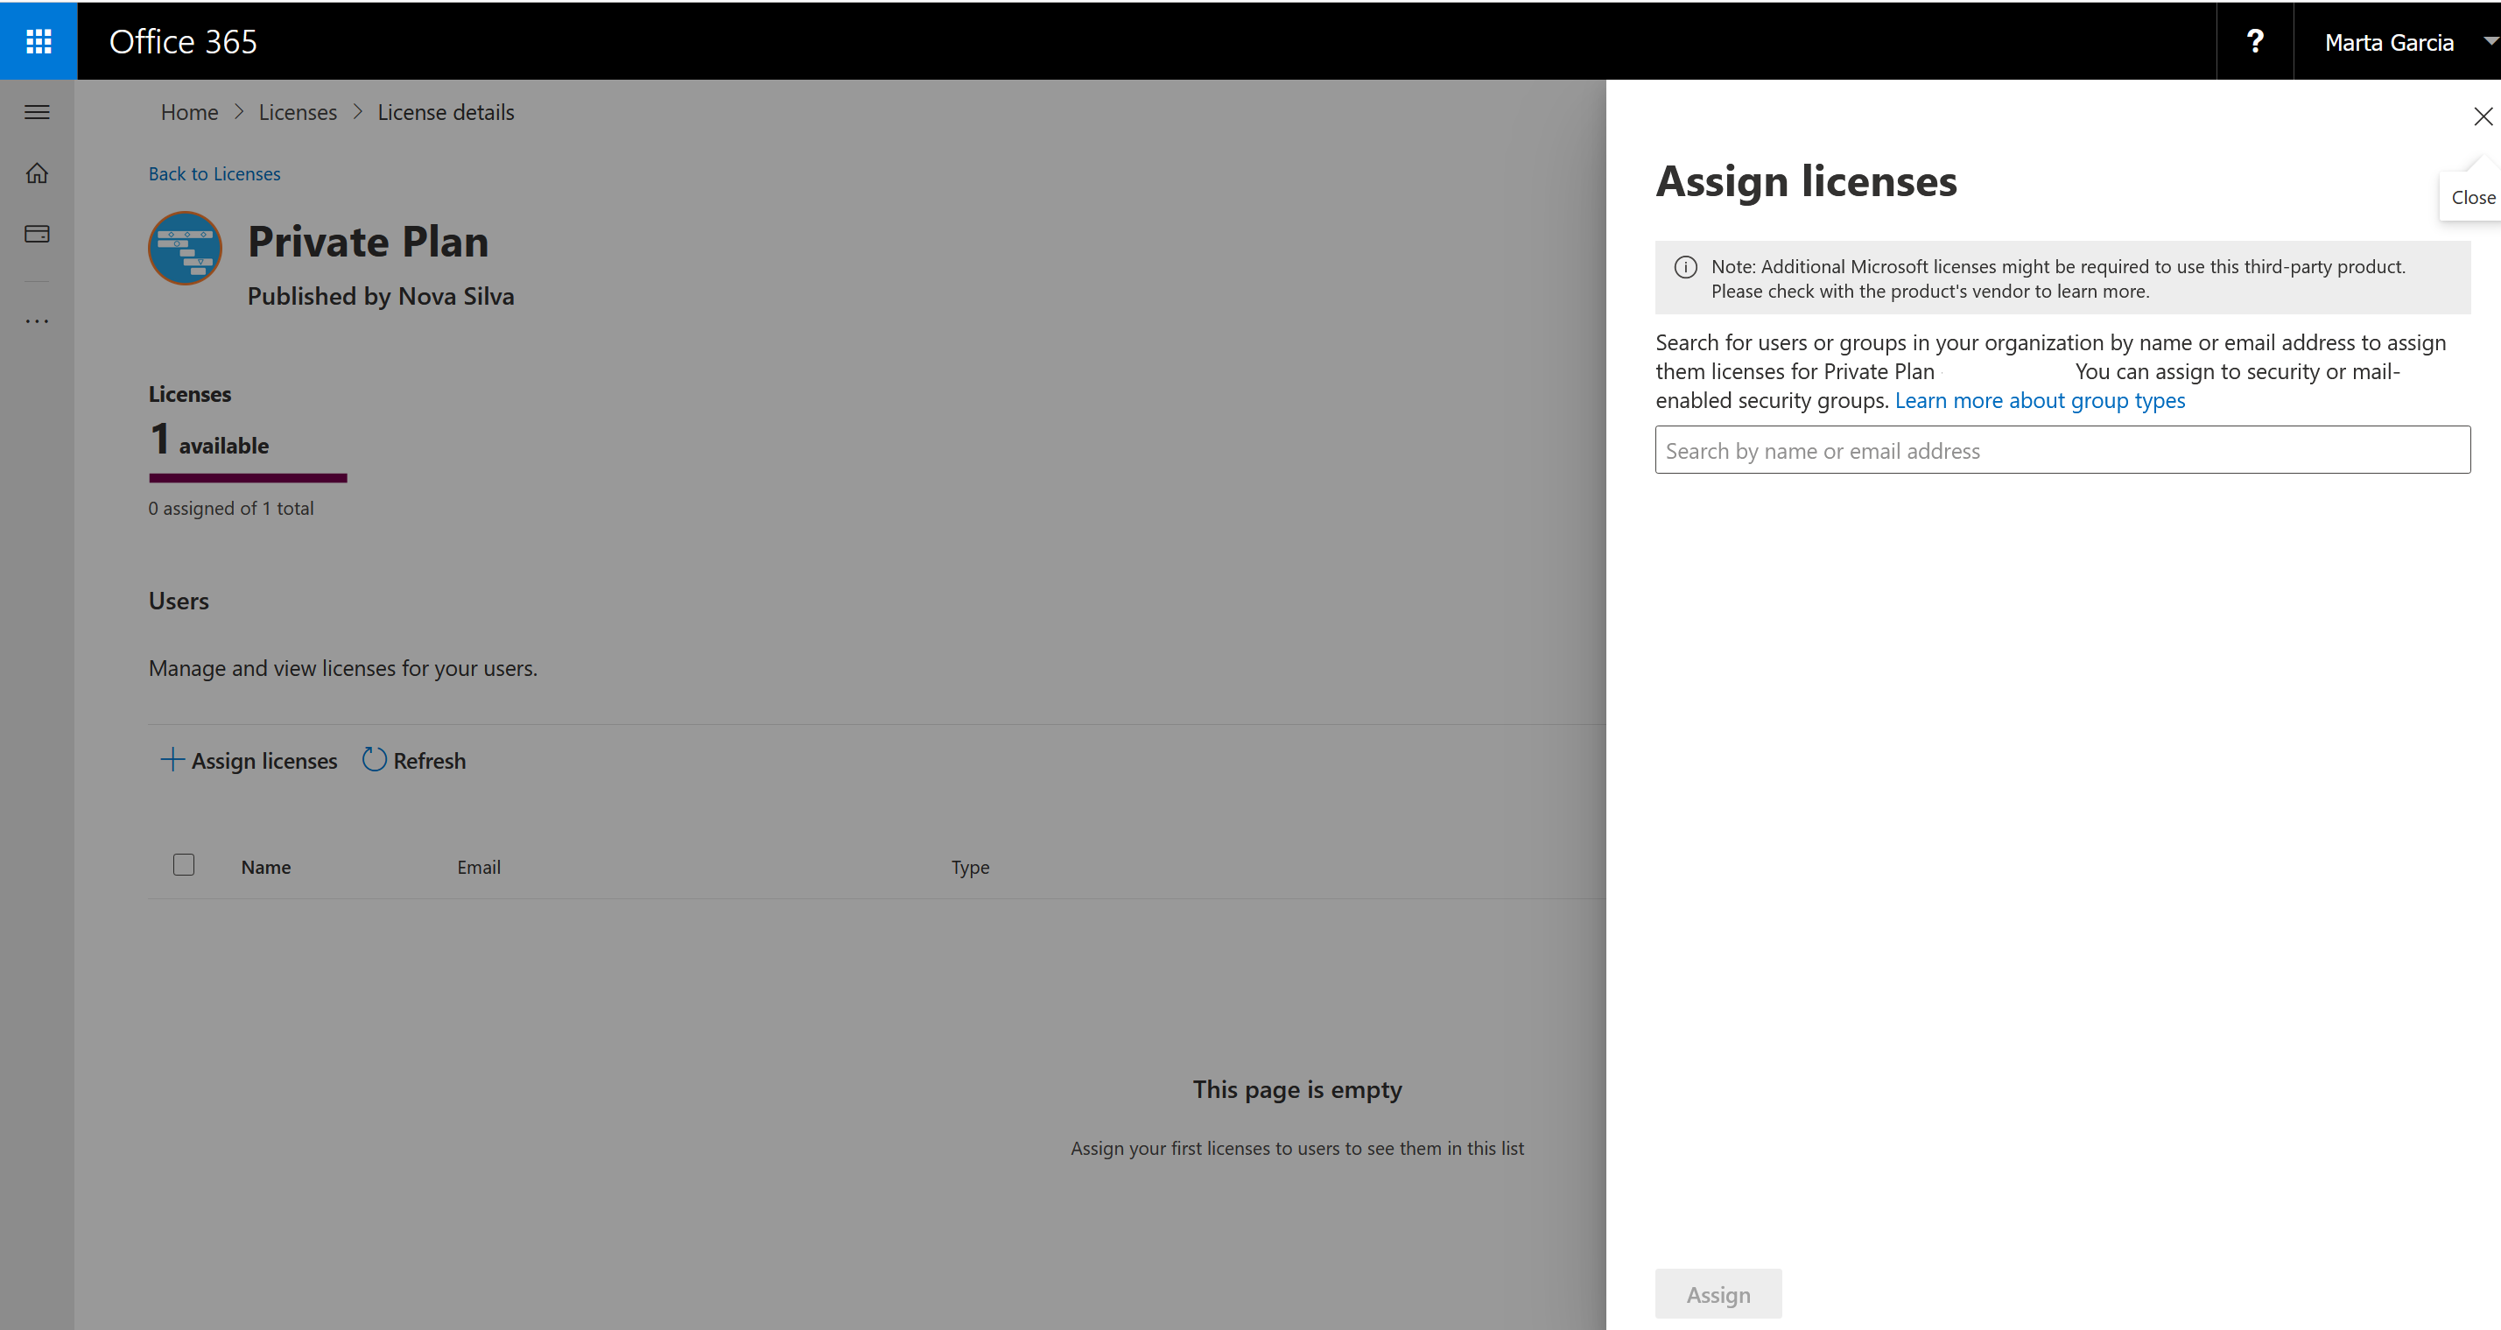Click 'Published by Nova Silva' text
Viewport: 2501px width, 1330px height.
point(381,296)
